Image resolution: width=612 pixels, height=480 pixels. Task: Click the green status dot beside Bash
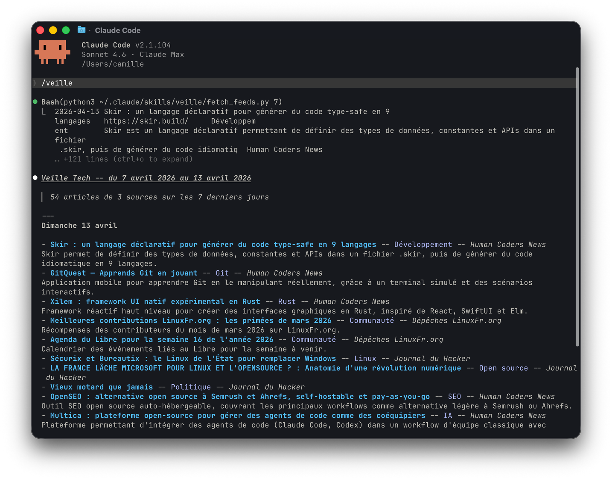[x=34, y=102]
